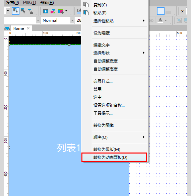Image resolution: width=191 pixels, height=196 pixels.
Task: Select the contained selection mode tool
Action: (23, 11)
